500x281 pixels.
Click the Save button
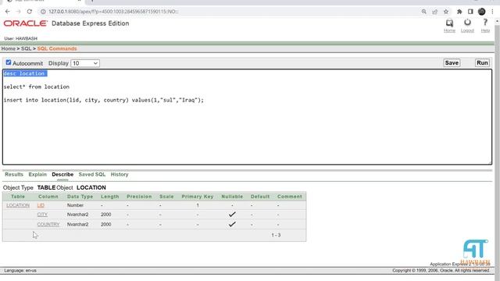point(452,62)
